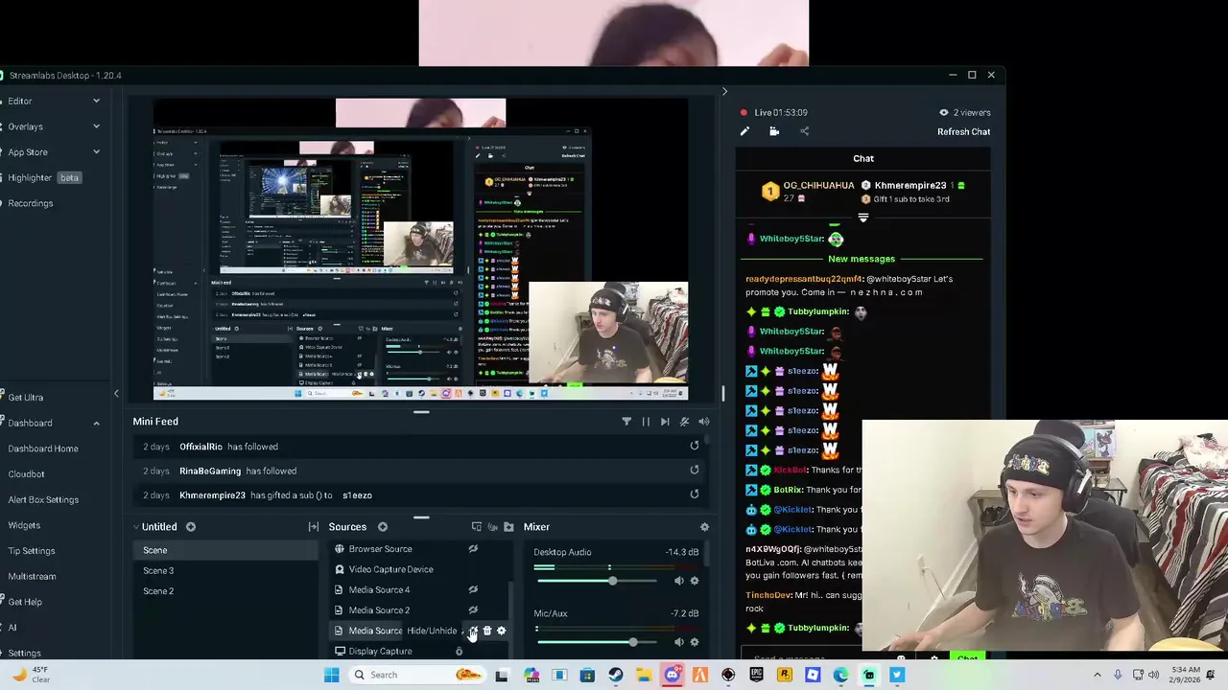The image size is (1228, 690).
Task: Open Mic/Aux settings gear
Action: click(x=695, y=642)
